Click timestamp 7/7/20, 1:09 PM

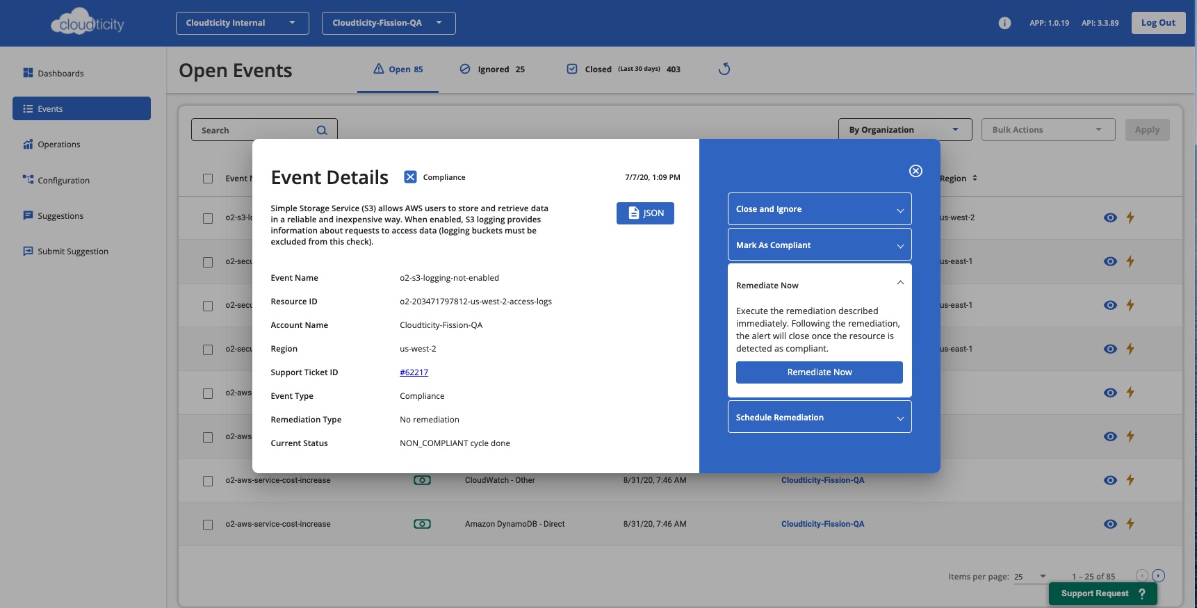652,177
